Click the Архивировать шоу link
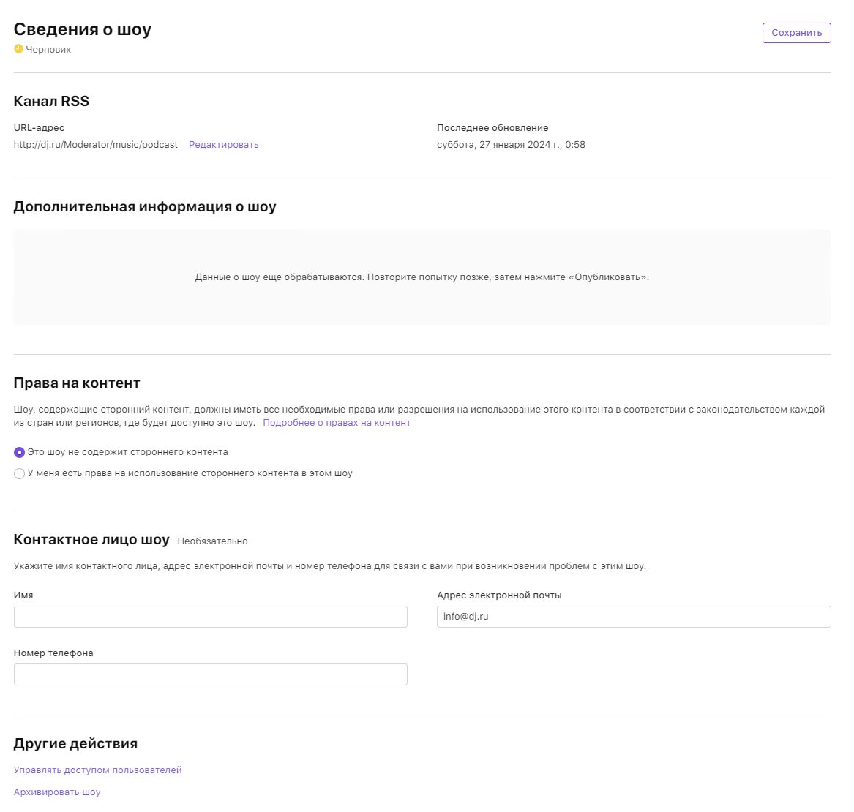 pos(57,792)
